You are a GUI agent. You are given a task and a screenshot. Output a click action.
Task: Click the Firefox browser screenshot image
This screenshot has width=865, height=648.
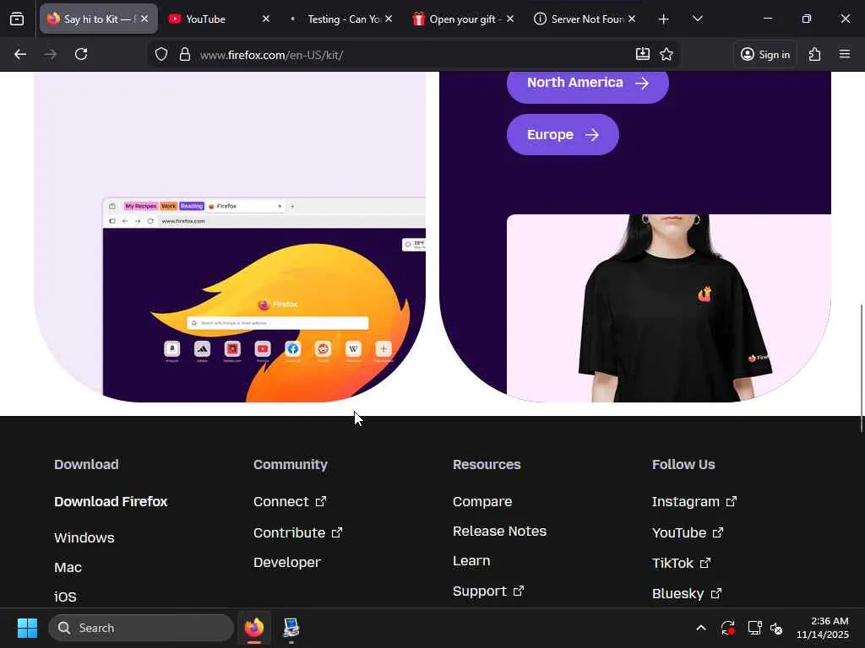pos(264,300)
